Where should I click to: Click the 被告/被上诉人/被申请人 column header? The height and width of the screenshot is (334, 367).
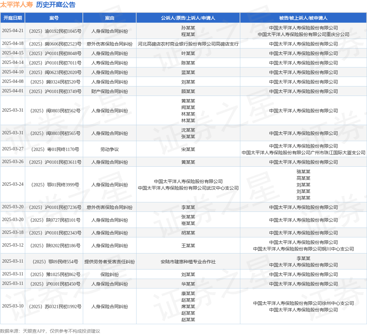pos(303,18)
